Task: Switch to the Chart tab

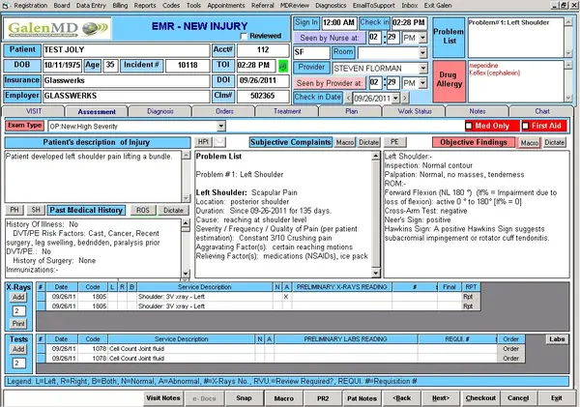Action: pos(542,111)
